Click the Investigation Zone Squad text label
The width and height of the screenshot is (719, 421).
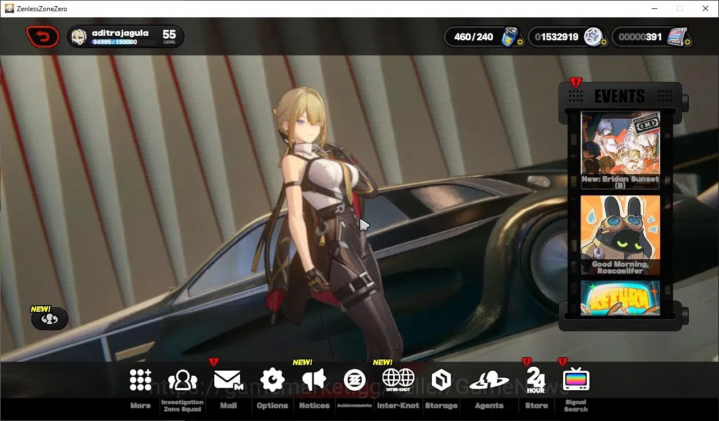182,406
